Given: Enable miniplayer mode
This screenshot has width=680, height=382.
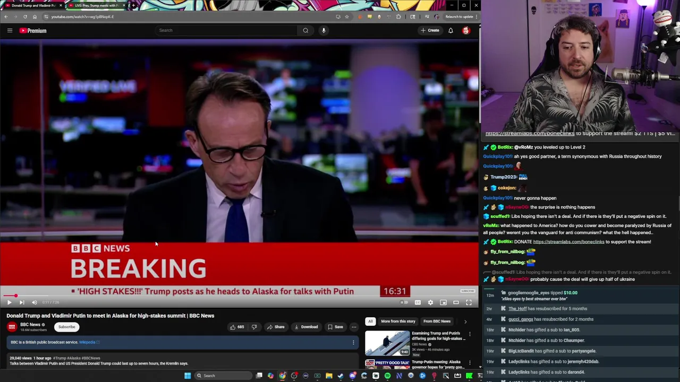Looking at the screenshot, I should tap(443, 302).
